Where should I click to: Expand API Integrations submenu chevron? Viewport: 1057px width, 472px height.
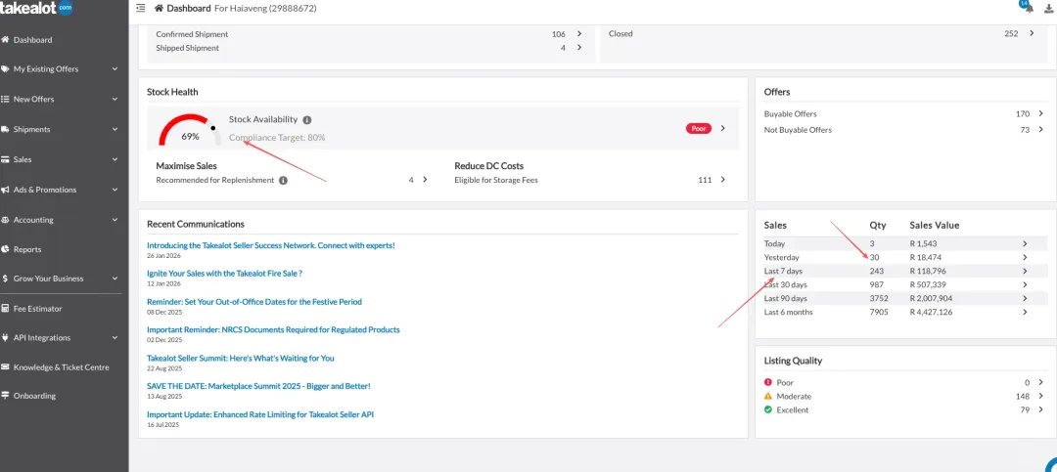115,337
